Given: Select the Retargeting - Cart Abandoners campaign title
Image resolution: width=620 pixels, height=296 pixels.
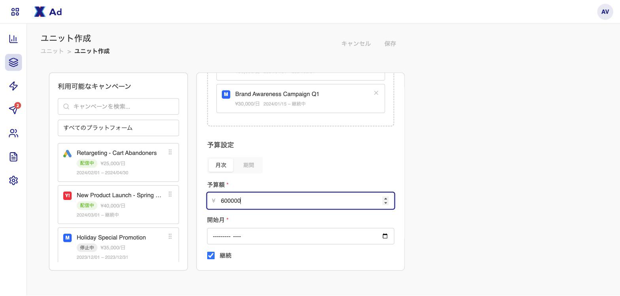Looking at the screenshot, I should [117, 153].
